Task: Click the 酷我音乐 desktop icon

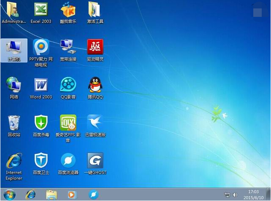Action: coord(68,10)
